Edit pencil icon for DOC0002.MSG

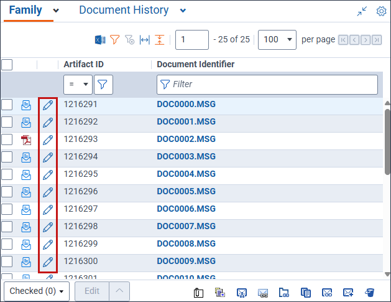click(48, 140)
